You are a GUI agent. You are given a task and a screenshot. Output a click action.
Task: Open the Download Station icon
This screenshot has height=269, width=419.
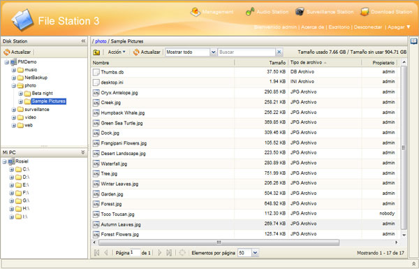365,12
